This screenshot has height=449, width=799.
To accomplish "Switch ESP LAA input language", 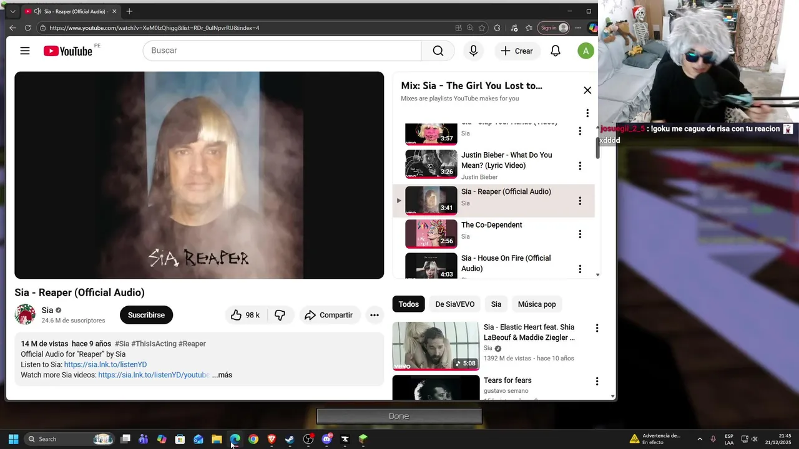I will pyautogui.click(x=729, y=439).
